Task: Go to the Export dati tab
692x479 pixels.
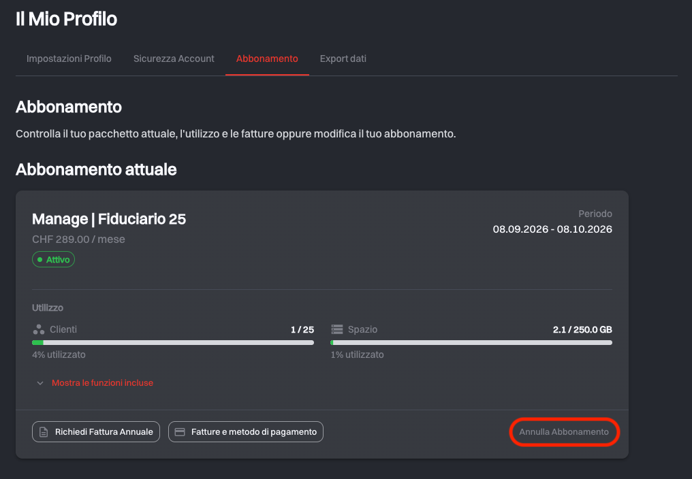Action: [x=343, y=59]
